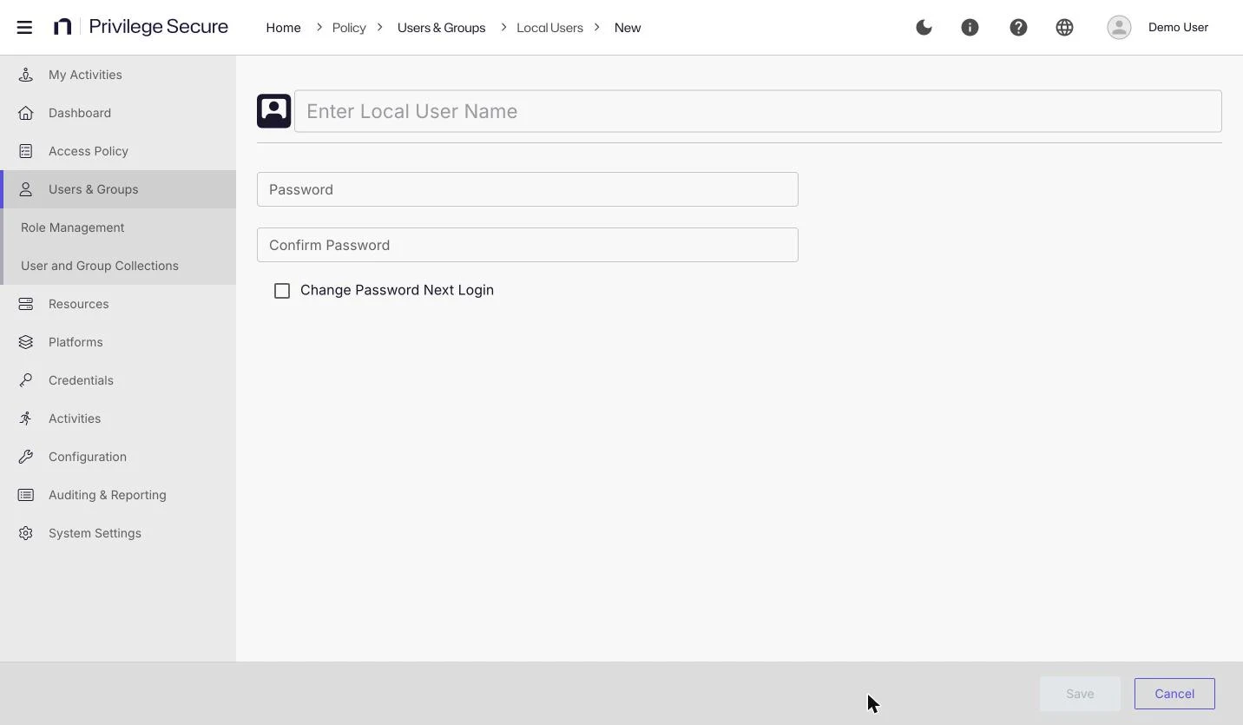Viewport: 1243px width, 725px height.
Task: Click the Resources server icon
Action: tap(26, 304)
